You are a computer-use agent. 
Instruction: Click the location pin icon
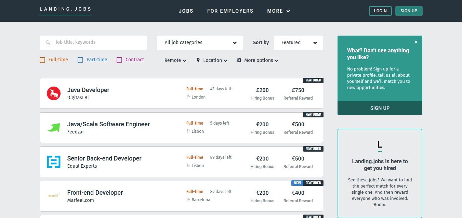(x=198, y=60)
